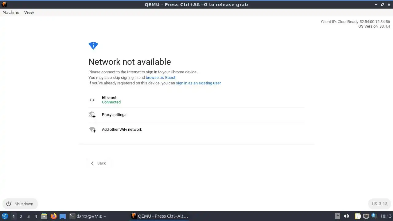Click the clipboard manager tray icon
Viewport: 393px width, 221px height.
(x=358, y=216)
